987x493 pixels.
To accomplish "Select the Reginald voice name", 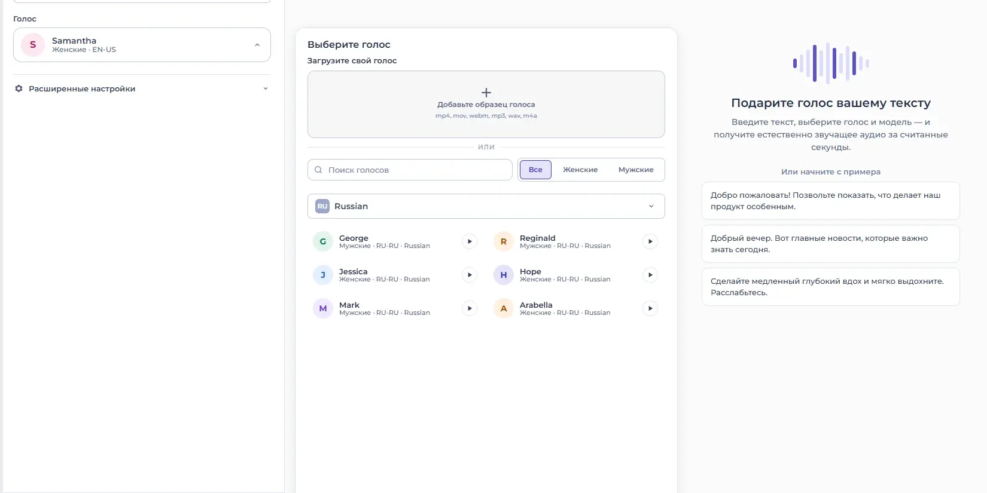I will pyautogui.click(x=538, y=238).
